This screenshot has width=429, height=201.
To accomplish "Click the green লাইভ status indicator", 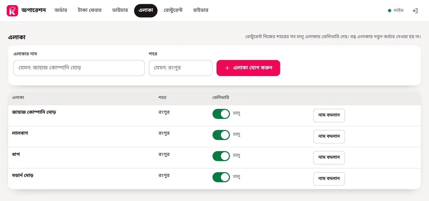I will (395, 10).
